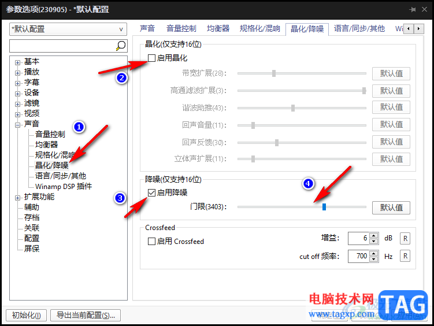
Task: Click the 增益 dB value field
Action: click(x=359, y=239)
